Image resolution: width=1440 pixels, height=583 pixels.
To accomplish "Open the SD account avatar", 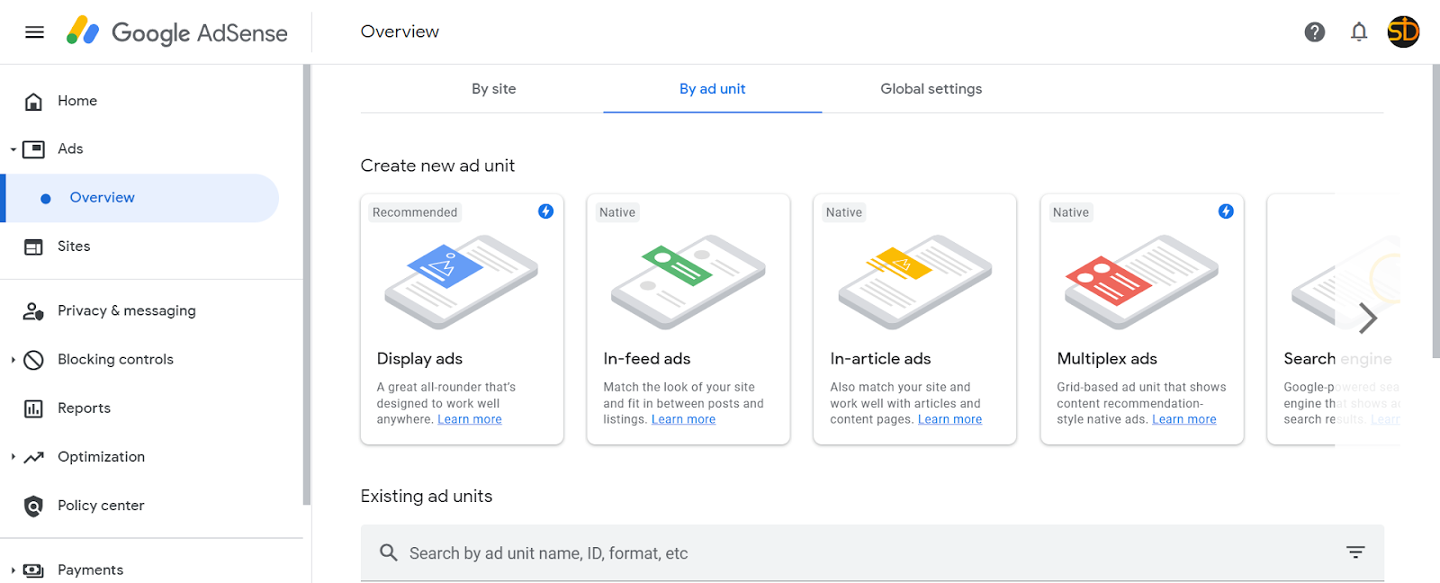I will tap(1403, 32).
